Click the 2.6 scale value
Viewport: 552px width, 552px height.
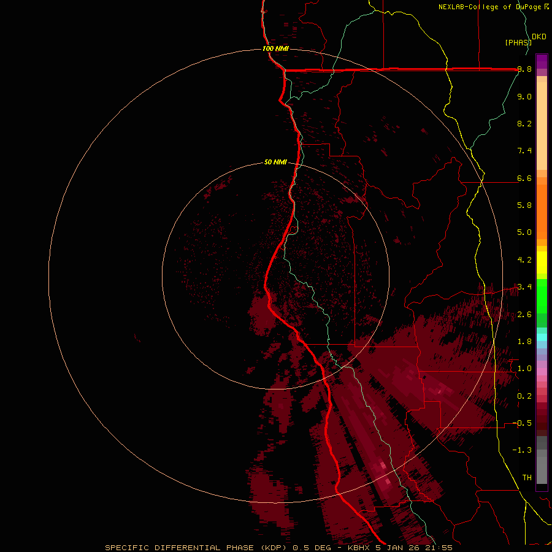pos(524,315)
